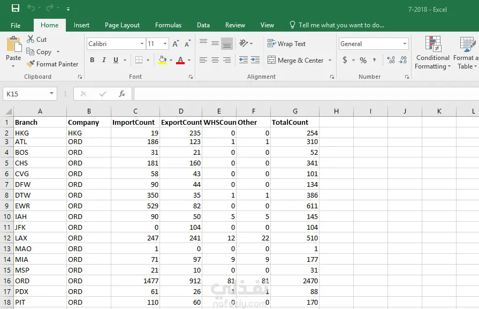Select Bottom Align icon
The height and width of the screenshot is (309, 479).
click(227, 44)
